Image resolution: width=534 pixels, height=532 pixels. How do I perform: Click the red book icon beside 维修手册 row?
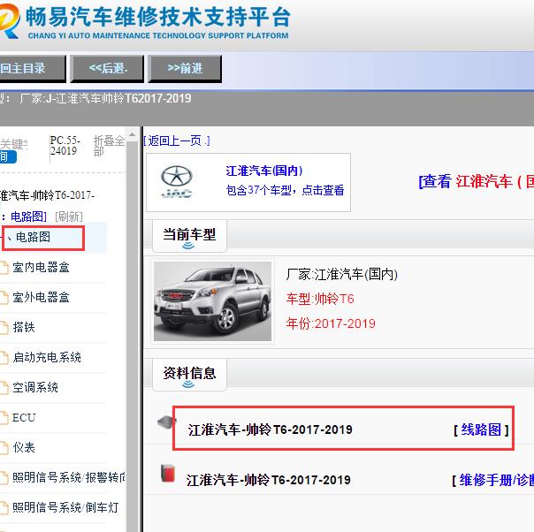pyautogui.click(x=168, y=473)
